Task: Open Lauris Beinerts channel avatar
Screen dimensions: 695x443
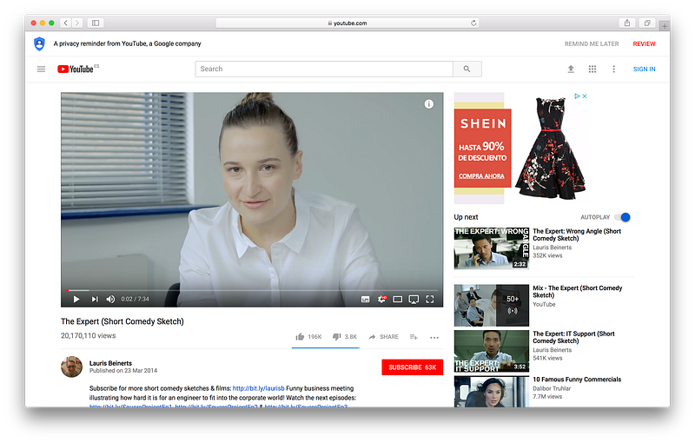Action: [71, 367]
